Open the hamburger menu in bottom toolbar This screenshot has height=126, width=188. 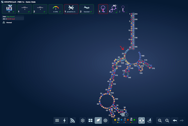57,120
